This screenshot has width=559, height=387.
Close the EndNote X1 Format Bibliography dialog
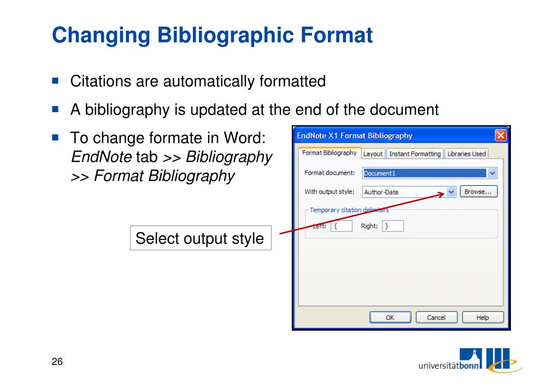click(x=501, y=135)
